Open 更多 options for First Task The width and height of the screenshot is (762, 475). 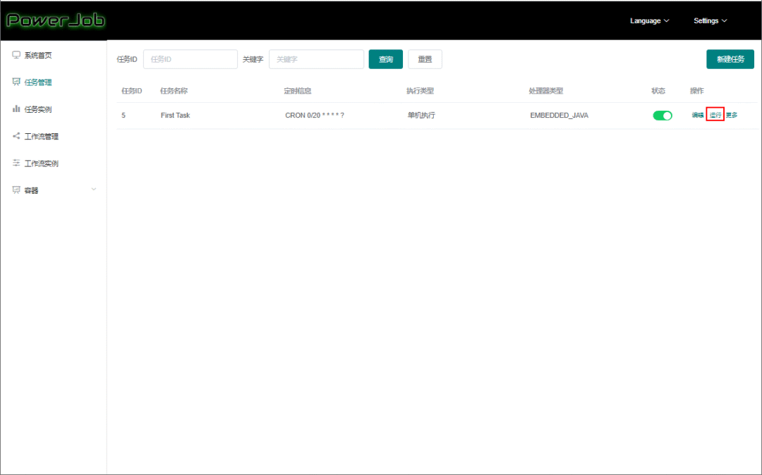point(732,115)
